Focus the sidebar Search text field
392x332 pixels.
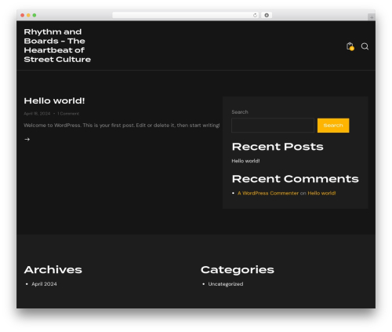(273, 126)
